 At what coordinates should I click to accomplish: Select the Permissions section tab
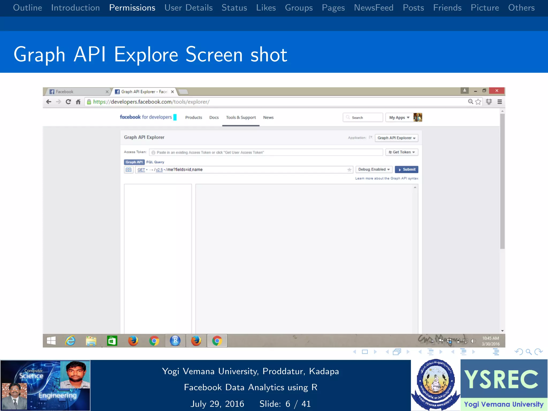click(132, 8)
